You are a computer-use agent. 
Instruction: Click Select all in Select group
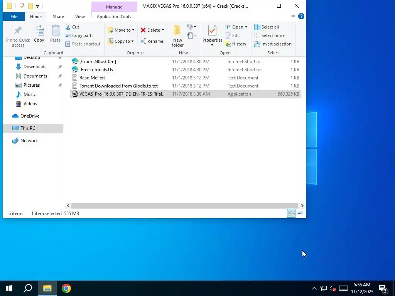click(267, 27)
